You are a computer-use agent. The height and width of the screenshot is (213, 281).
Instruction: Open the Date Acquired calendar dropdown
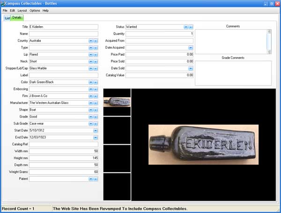click(191, 48)
